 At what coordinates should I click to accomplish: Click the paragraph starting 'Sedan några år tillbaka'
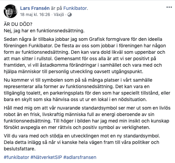tap(85, 55)
